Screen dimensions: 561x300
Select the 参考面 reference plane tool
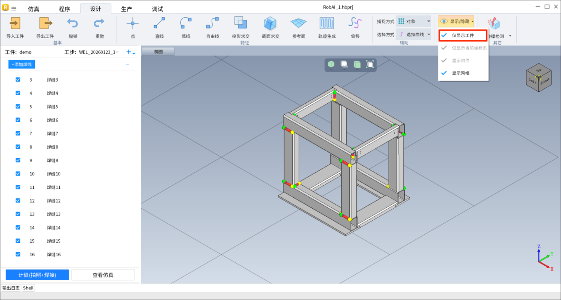(x=298, y=23)
